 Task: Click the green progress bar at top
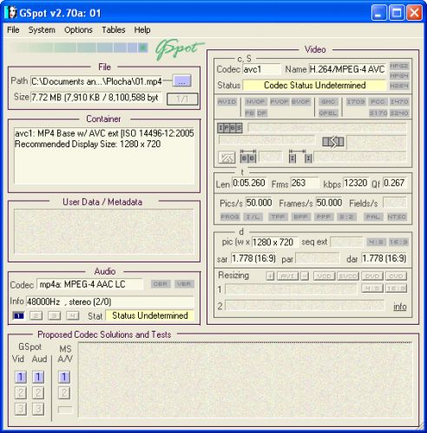(x=80, y=48)
